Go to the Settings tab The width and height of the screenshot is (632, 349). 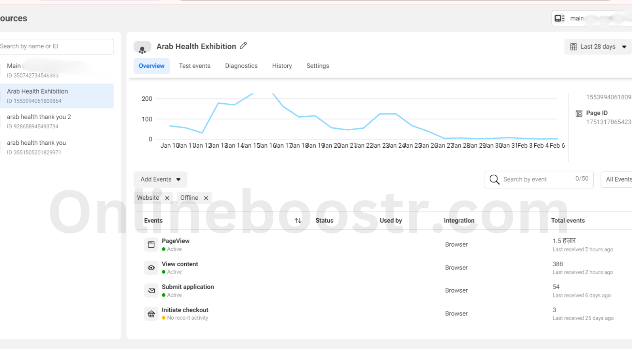coord(318,66)
